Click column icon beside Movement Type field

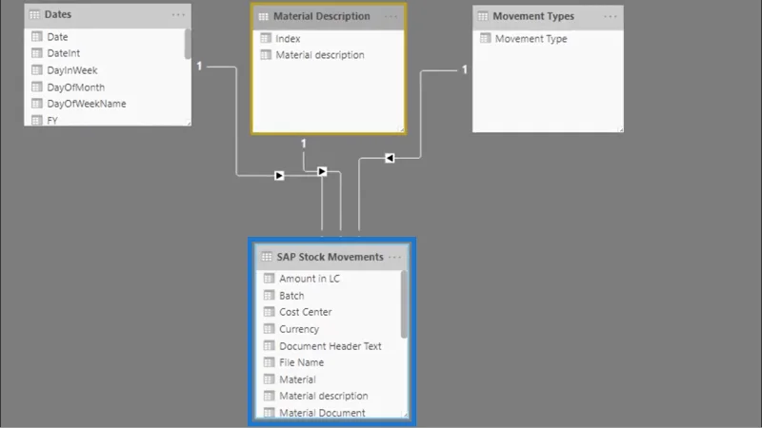[x=486, y=38]
